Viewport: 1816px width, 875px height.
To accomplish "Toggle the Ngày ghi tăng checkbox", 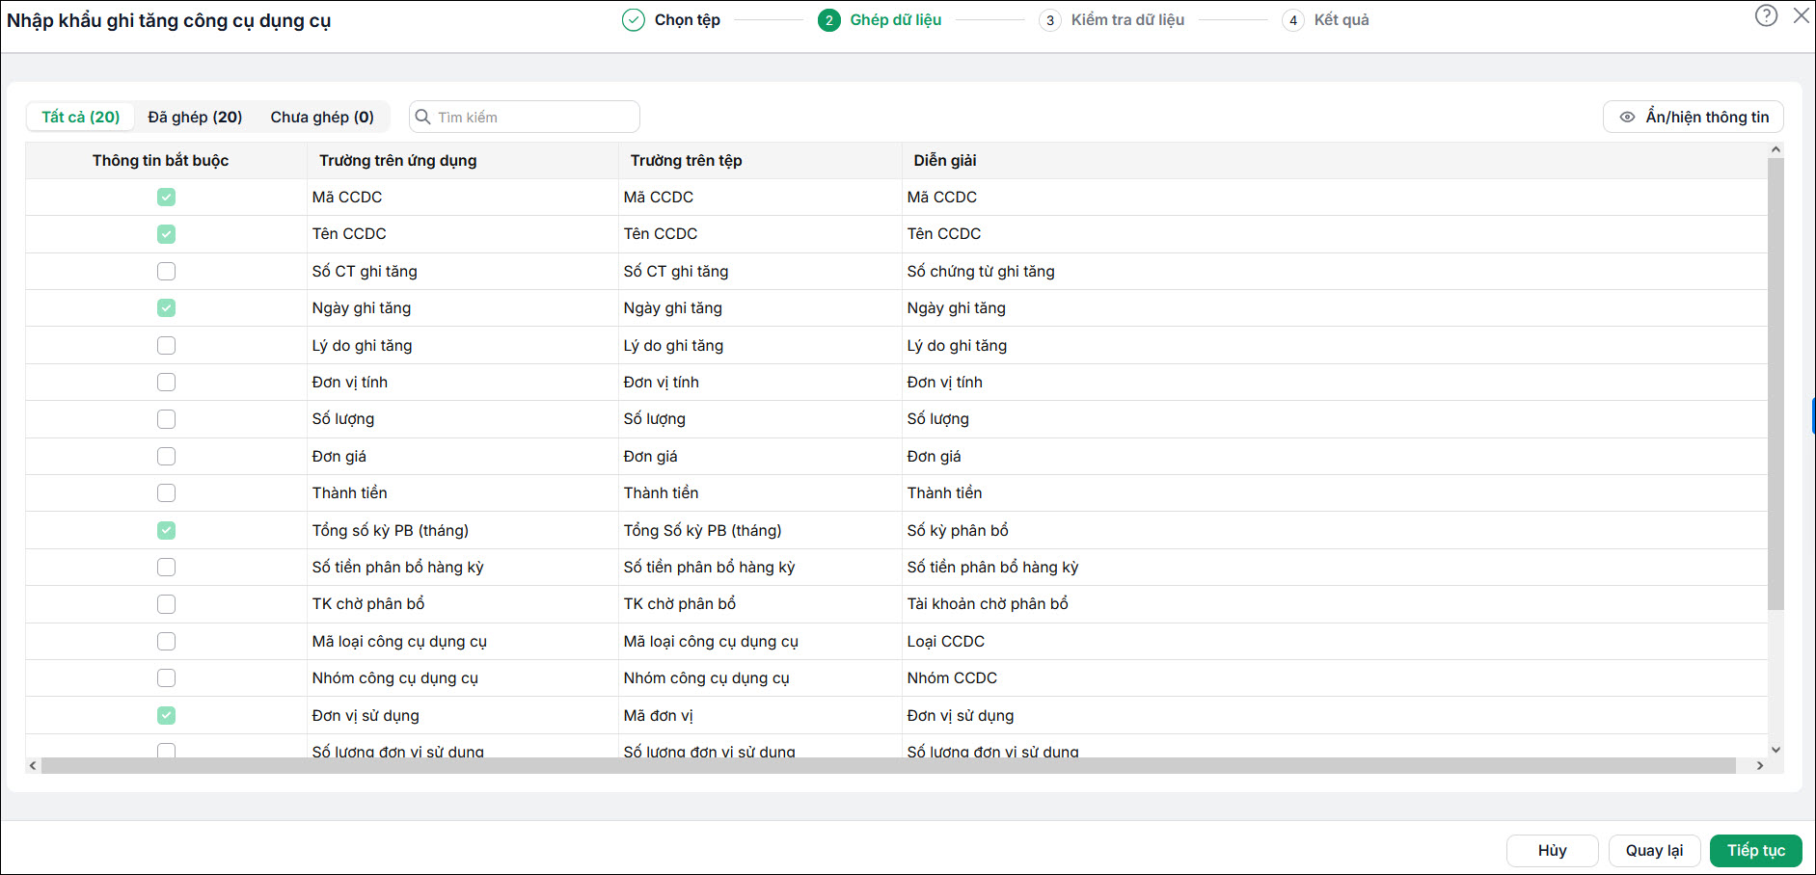I will tap(166, 307).
